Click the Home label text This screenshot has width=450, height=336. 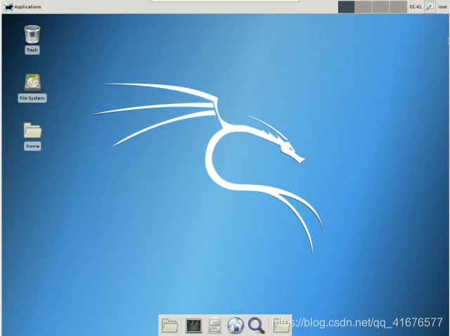click(32, 146)
